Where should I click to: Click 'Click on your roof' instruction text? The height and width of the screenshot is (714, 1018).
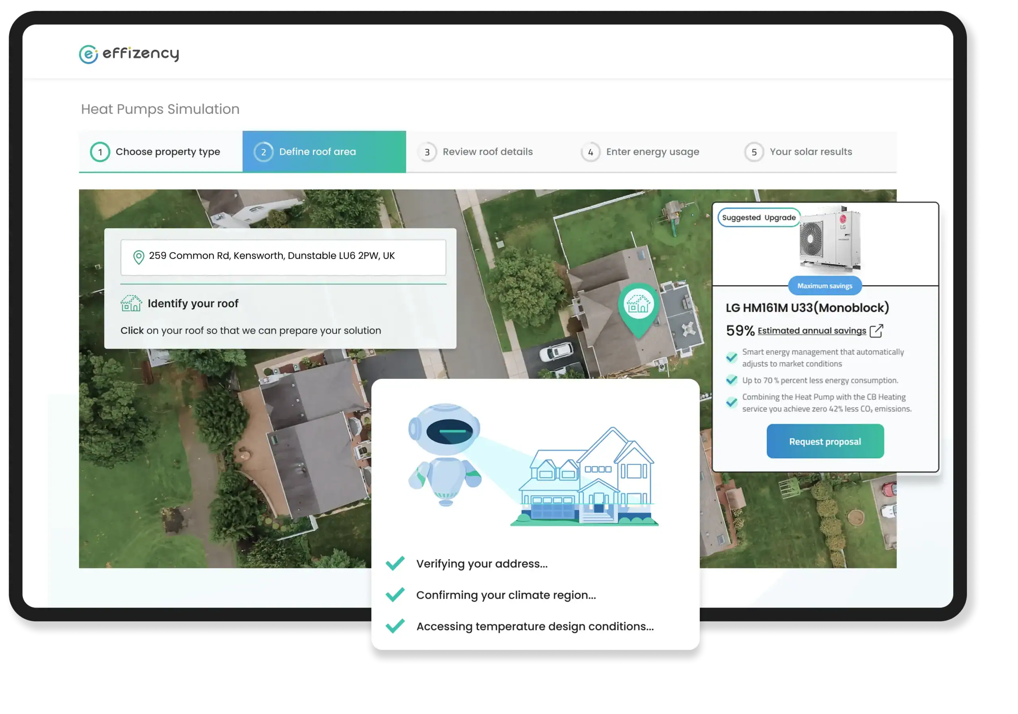click(251, 331)
